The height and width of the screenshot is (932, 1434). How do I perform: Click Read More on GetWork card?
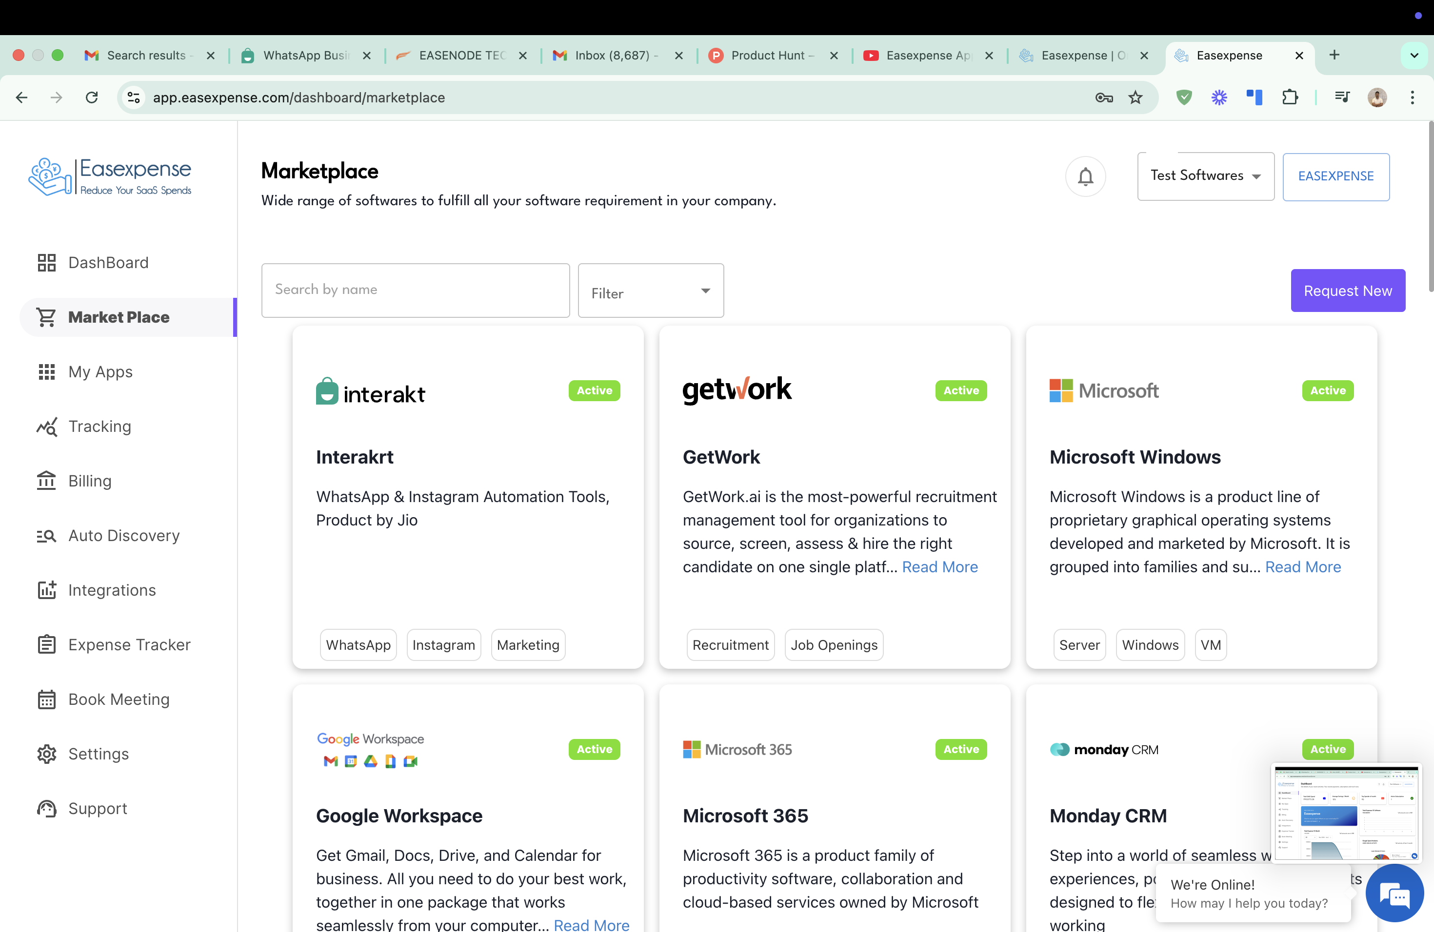939,566
